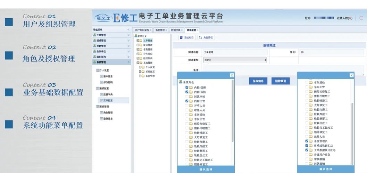Close the left 系统角色 popup with X

(x=232, y=75)
